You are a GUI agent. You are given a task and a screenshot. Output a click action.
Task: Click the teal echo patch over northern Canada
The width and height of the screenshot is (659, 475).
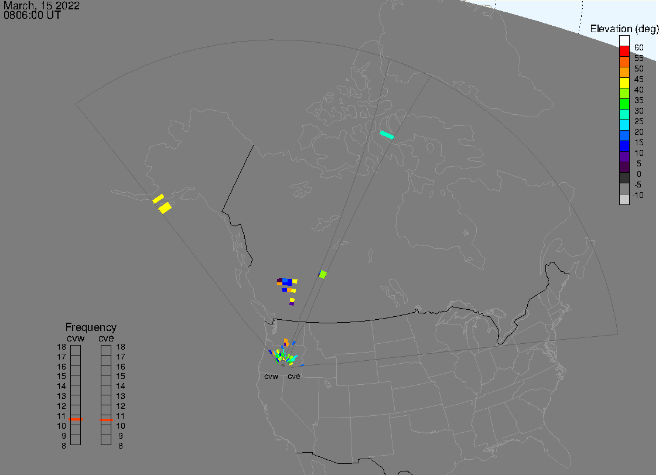tap(387, 135)
